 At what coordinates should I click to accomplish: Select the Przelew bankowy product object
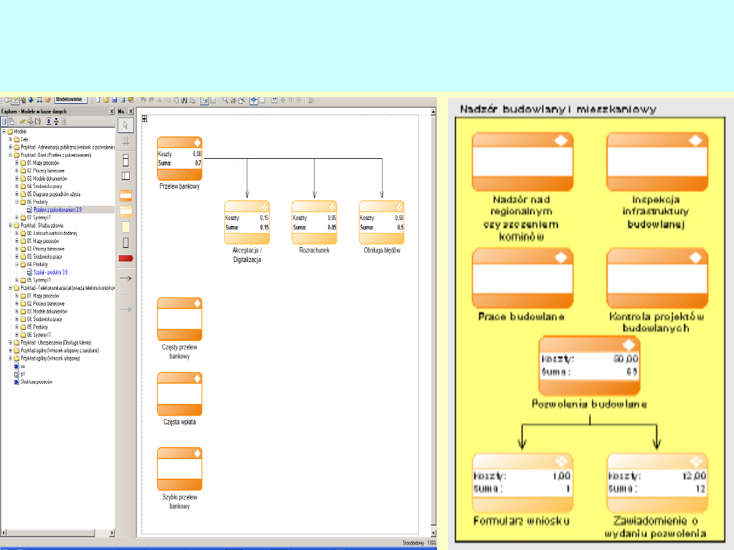[179, 159]
